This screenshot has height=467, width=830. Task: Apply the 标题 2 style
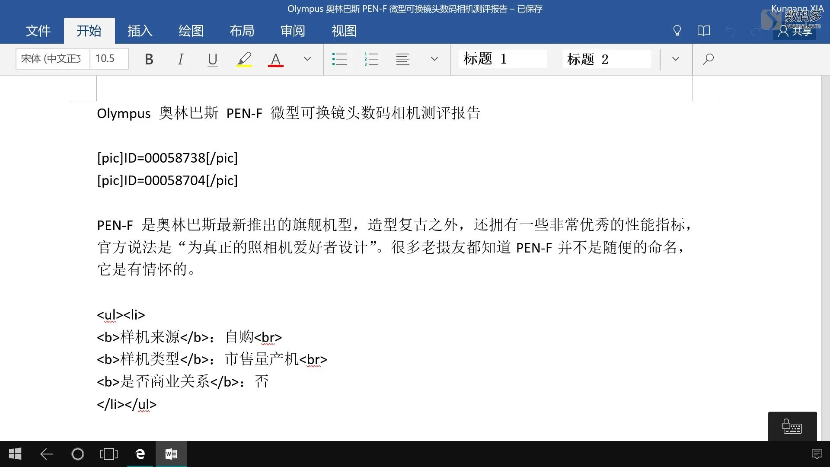607,59
